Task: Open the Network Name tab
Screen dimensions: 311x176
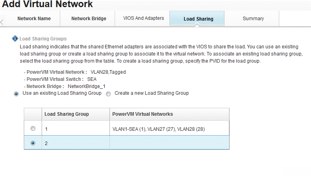Action: [34, 19]
